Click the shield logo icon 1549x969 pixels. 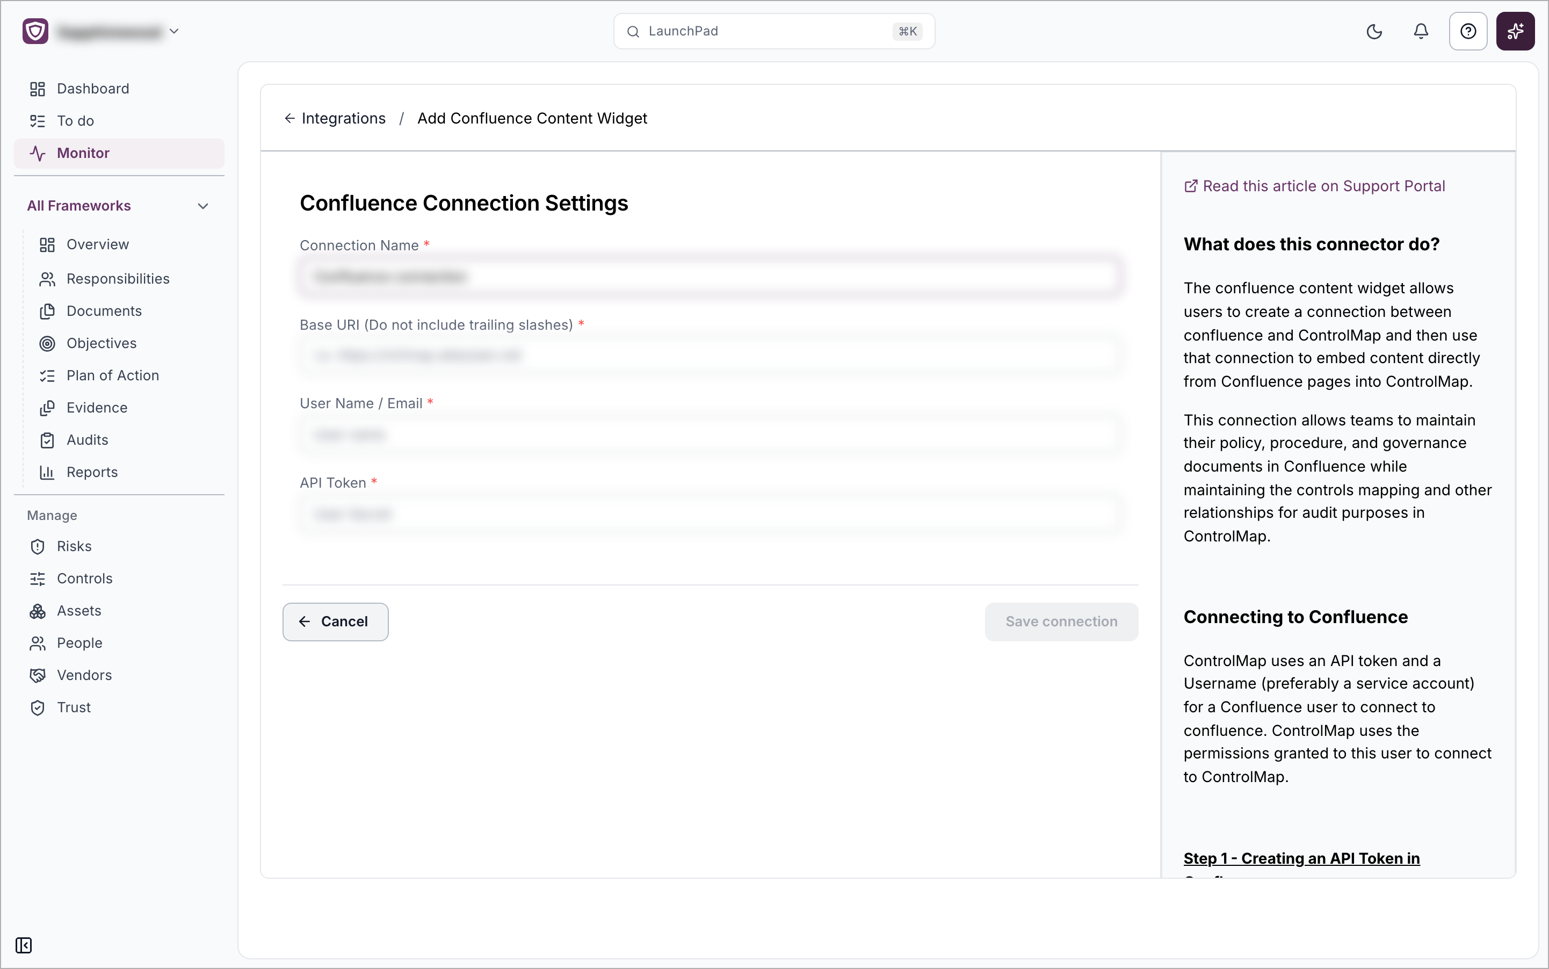coord(35,31)
